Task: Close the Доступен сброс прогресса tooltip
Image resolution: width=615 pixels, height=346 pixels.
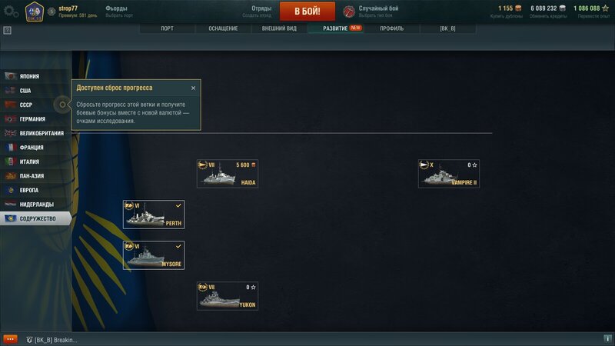Action: (194, 88)
